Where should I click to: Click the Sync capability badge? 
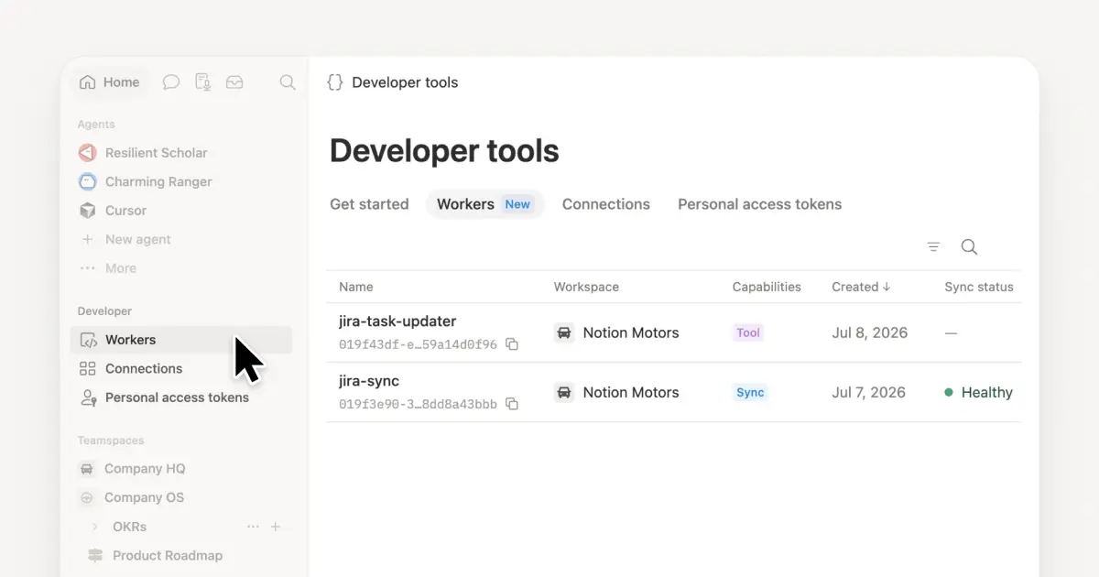pos(750,392)
